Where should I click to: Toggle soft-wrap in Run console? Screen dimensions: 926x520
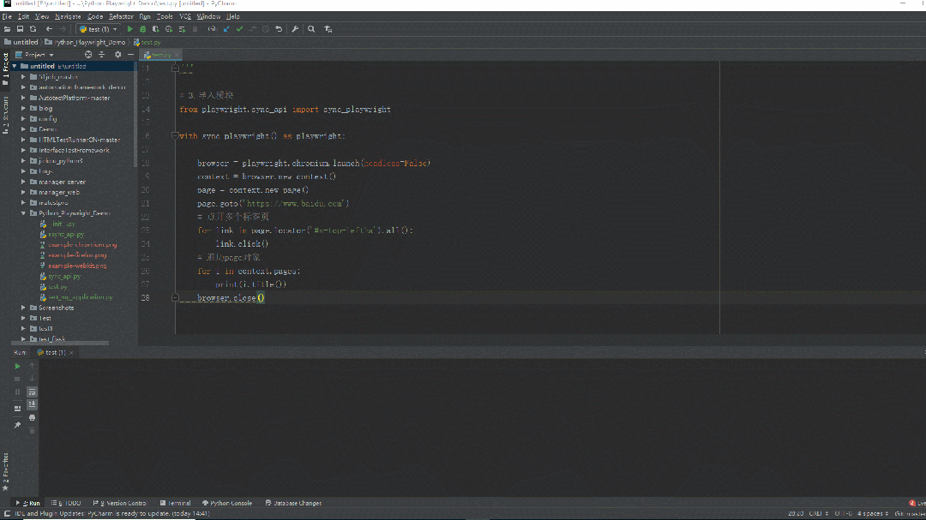click(x=32, y=391)
